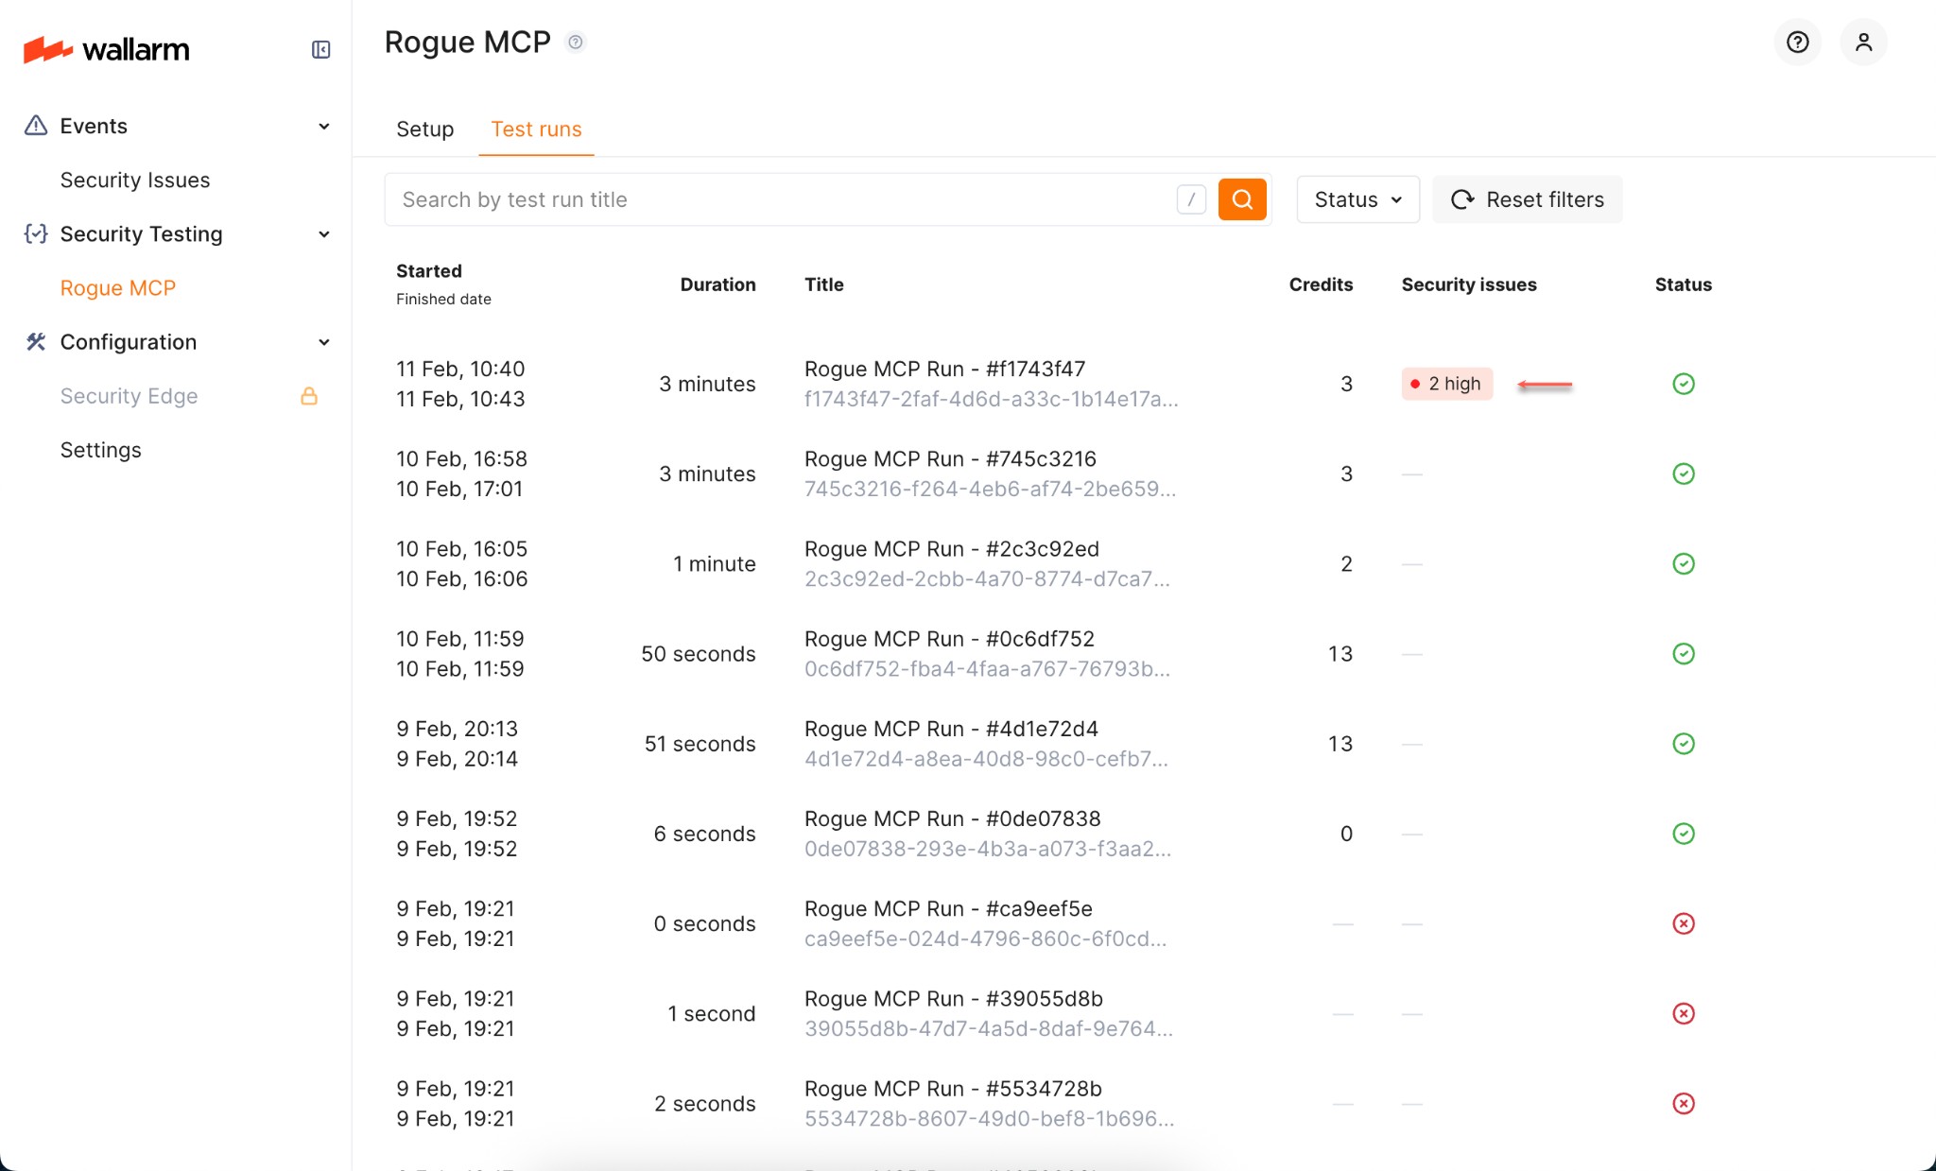Click the red failed status for run #ca9eef5e
Image resolution: width=1936 pixels, height=1171 pixels.
[x=1685, y=923]
